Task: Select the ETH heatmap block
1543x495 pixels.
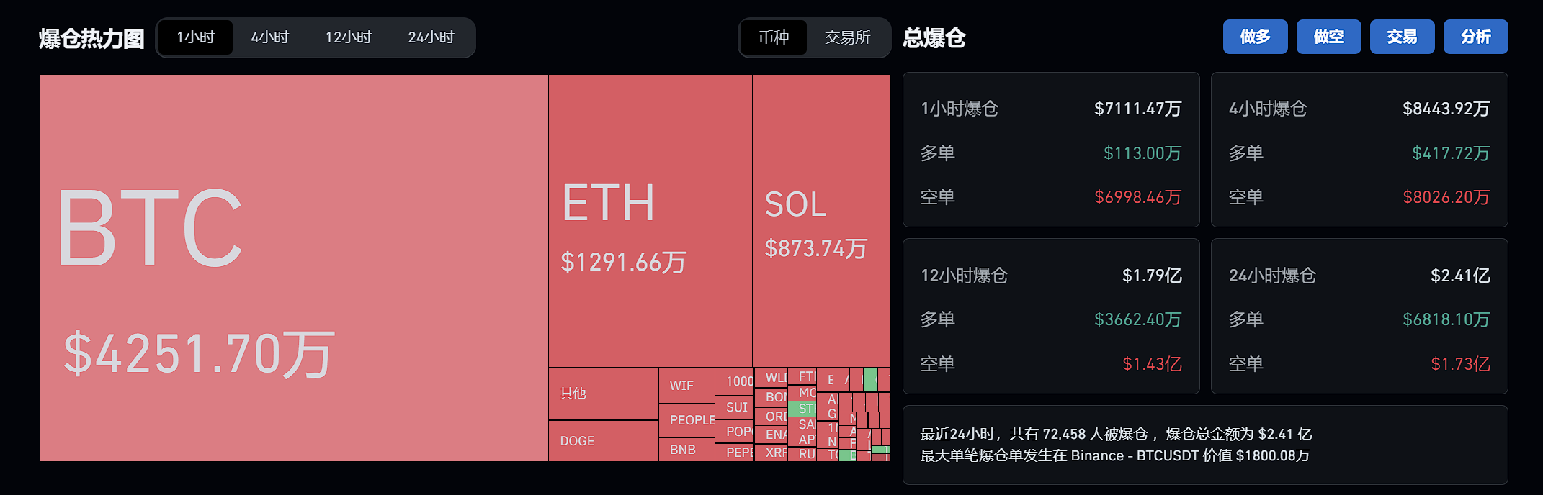Action: point(650,221)
